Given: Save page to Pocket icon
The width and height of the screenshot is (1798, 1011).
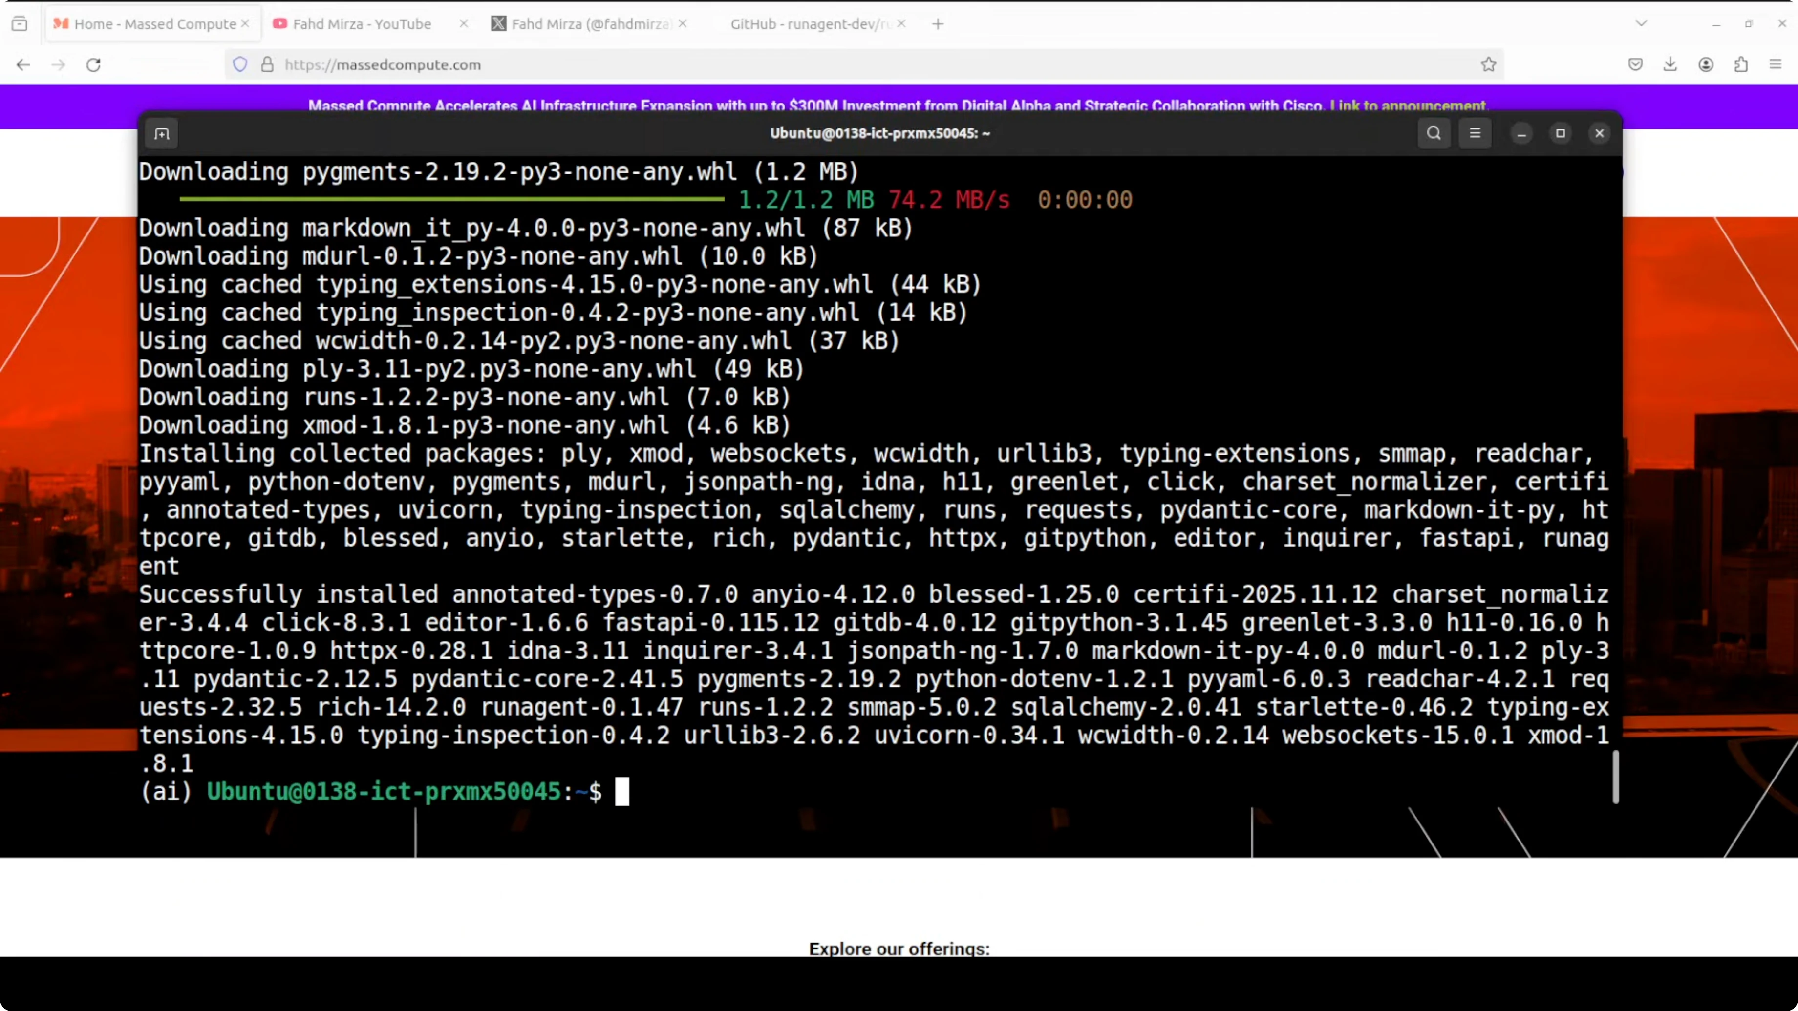Looking at the screenshot, I should [x=1635, y=65].
